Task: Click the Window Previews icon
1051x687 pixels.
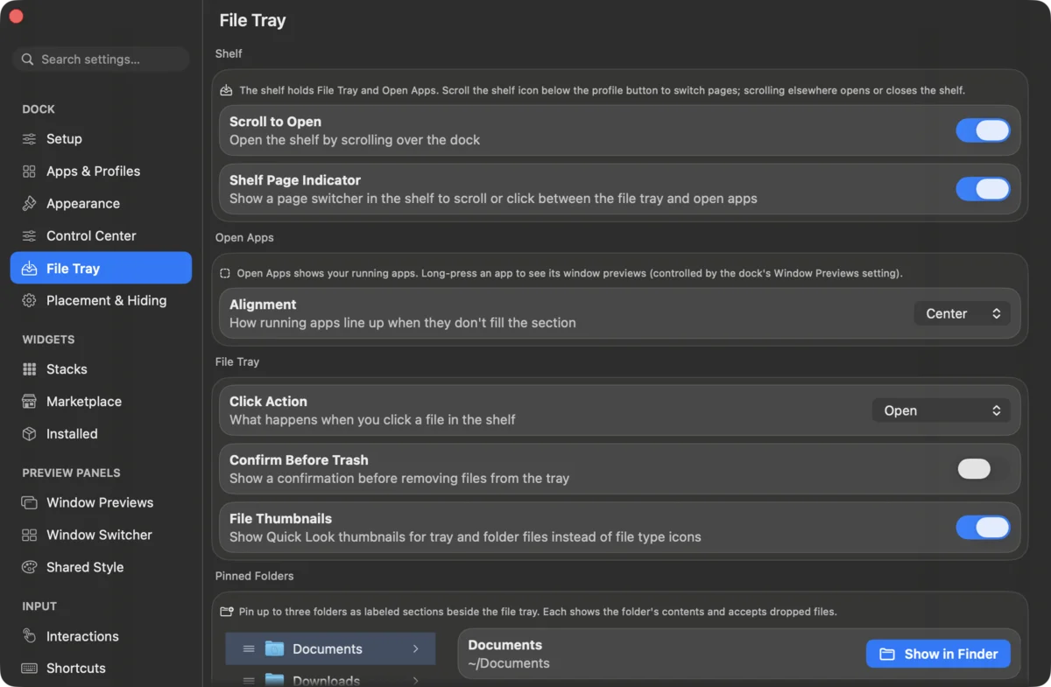Action: click(x=30, y=503)
